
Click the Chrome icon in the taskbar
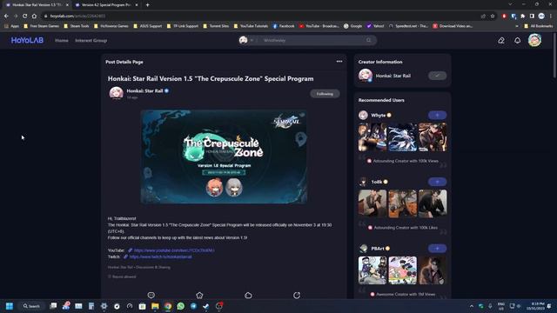click(x=168, y=306)
